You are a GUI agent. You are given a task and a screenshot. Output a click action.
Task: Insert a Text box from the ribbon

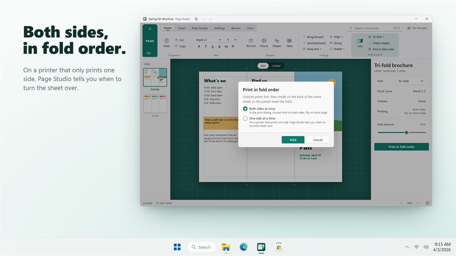[x=251, y=43]
